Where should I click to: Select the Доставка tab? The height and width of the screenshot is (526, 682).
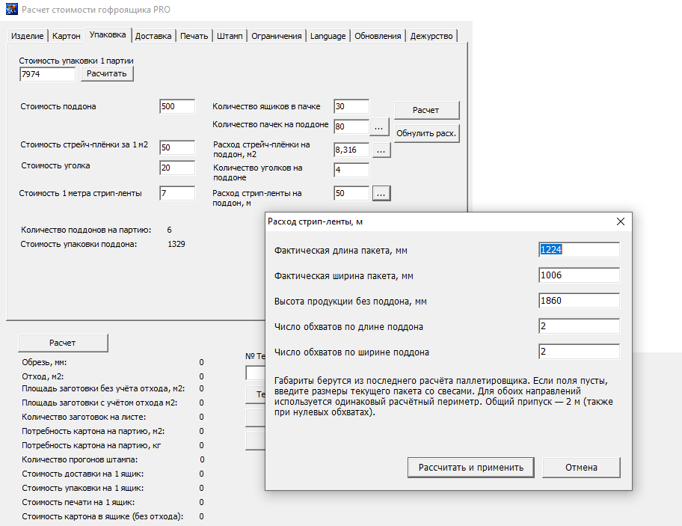pyautogui.click(x=153, y=36)
